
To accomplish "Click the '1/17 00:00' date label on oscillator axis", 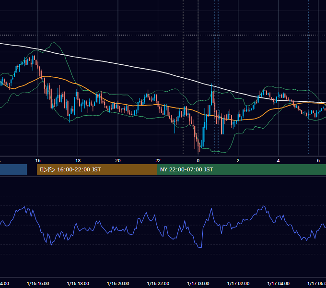I will point(198,284).
